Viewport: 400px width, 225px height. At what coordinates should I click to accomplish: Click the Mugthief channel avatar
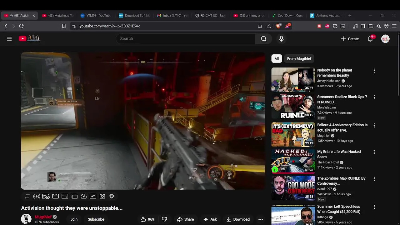pyautogui.click(x=26, y=219)
